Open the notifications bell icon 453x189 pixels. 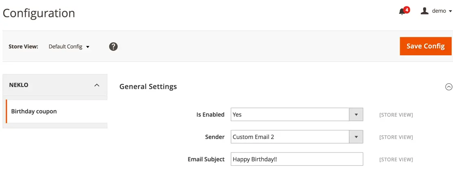coord(402,12)
